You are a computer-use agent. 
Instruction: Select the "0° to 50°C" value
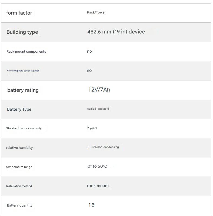coord(97,166)
